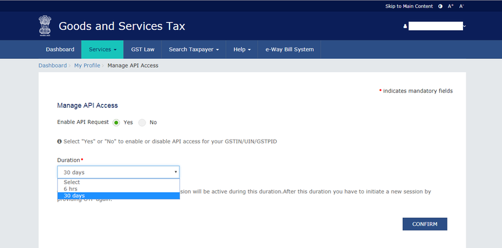This screenshot has height=248, width=502.
Task: Choose the "6 hrs" duration option
Action: pos(119,189)
